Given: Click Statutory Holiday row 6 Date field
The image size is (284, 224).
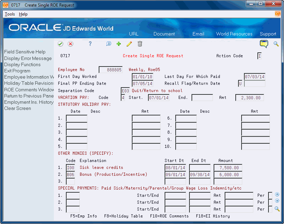Looking at the screenshot, I should 186,118.
